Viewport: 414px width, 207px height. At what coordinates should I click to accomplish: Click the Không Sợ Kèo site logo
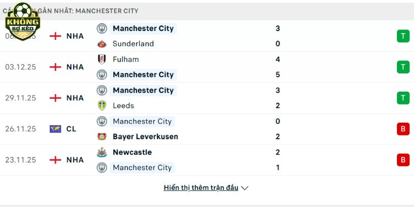click(22, 20)
